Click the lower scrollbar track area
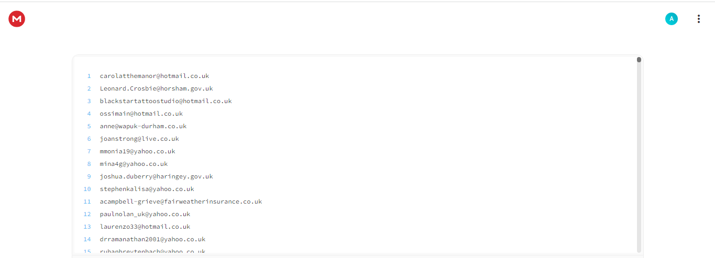 (639, 157)
